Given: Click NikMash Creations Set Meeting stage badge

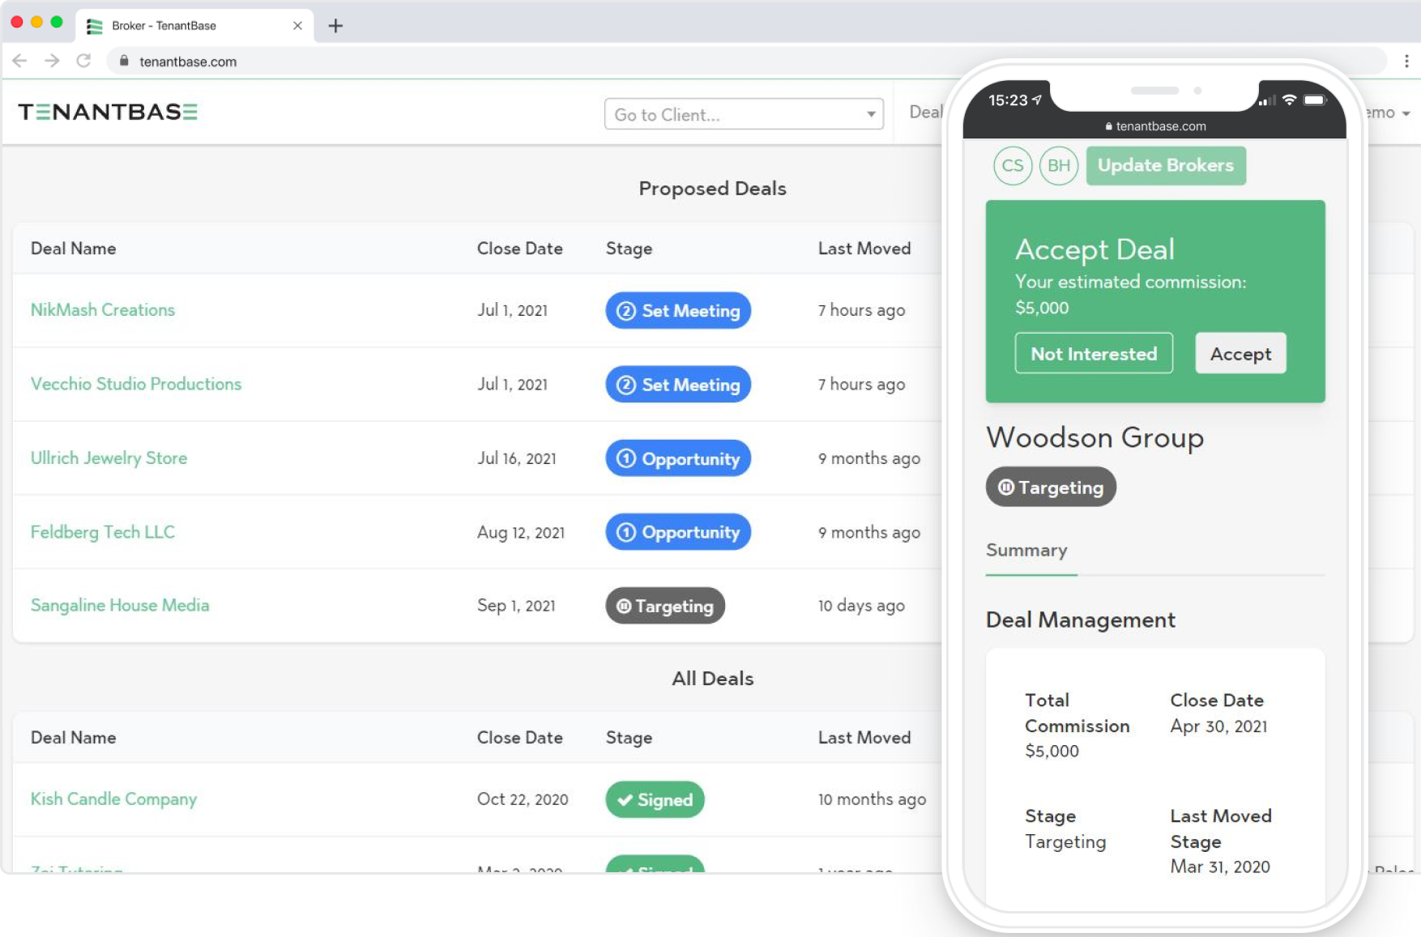Looking at the screenshot, I should tap(678, 310).
